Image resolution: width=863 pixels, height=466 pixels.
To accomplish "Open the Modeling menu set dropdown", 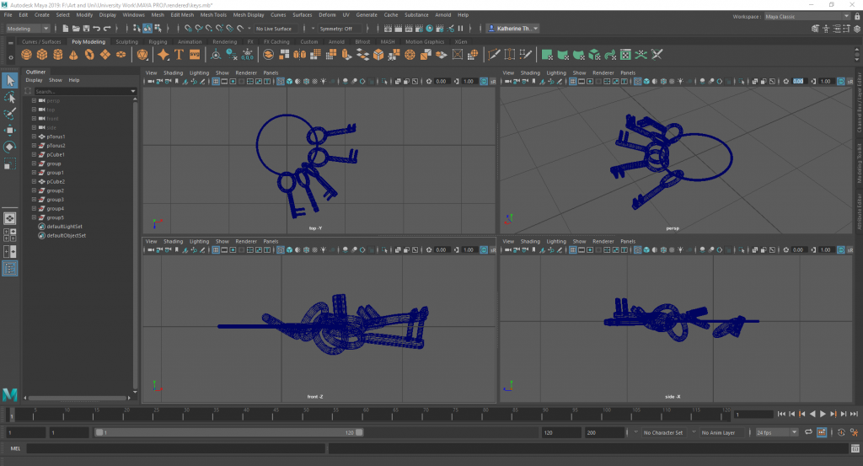I will pos(28,29).
